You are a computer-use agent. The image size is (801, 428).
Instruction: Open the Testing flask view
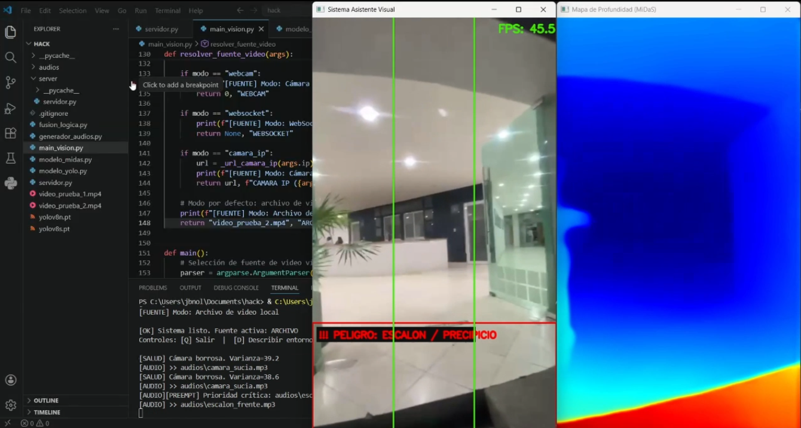click(10, 158)
